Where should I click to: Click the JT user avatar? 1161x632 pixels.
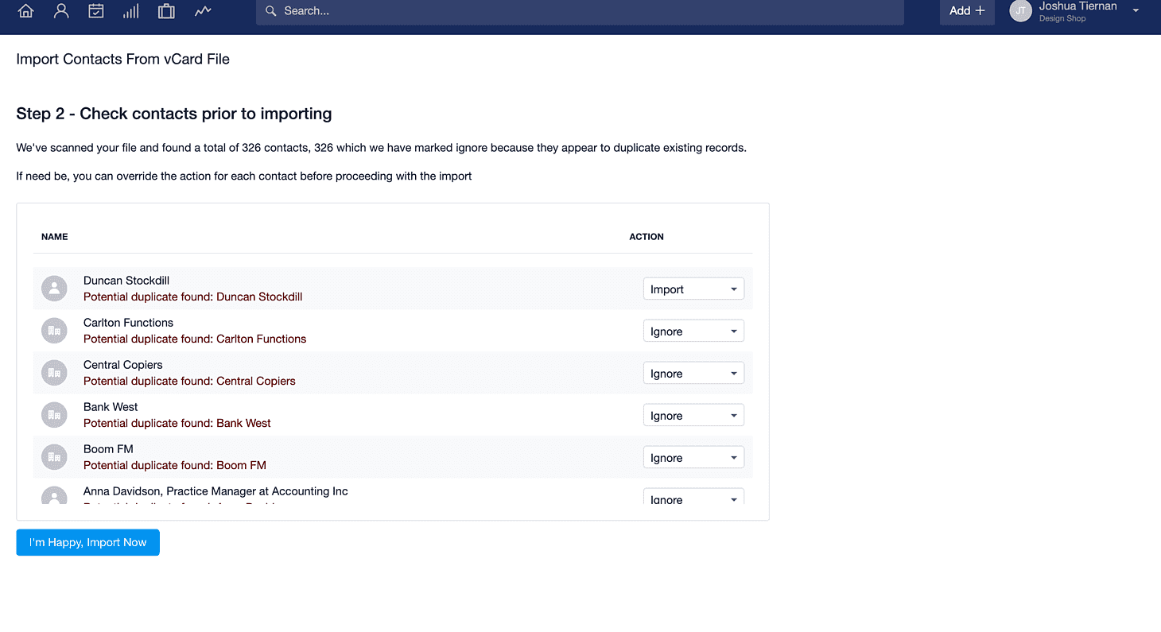click(x=1020, y=10)
